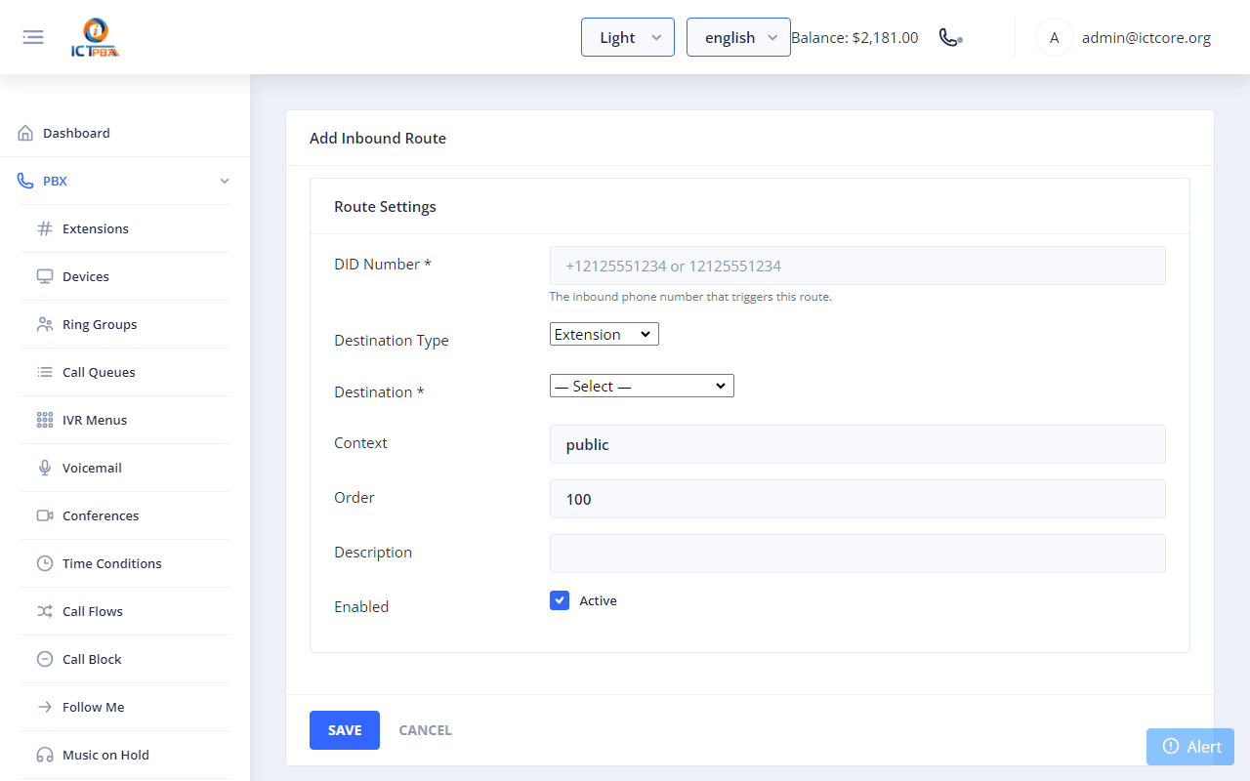Collapse the PBX menu chevron

point(225,181)
